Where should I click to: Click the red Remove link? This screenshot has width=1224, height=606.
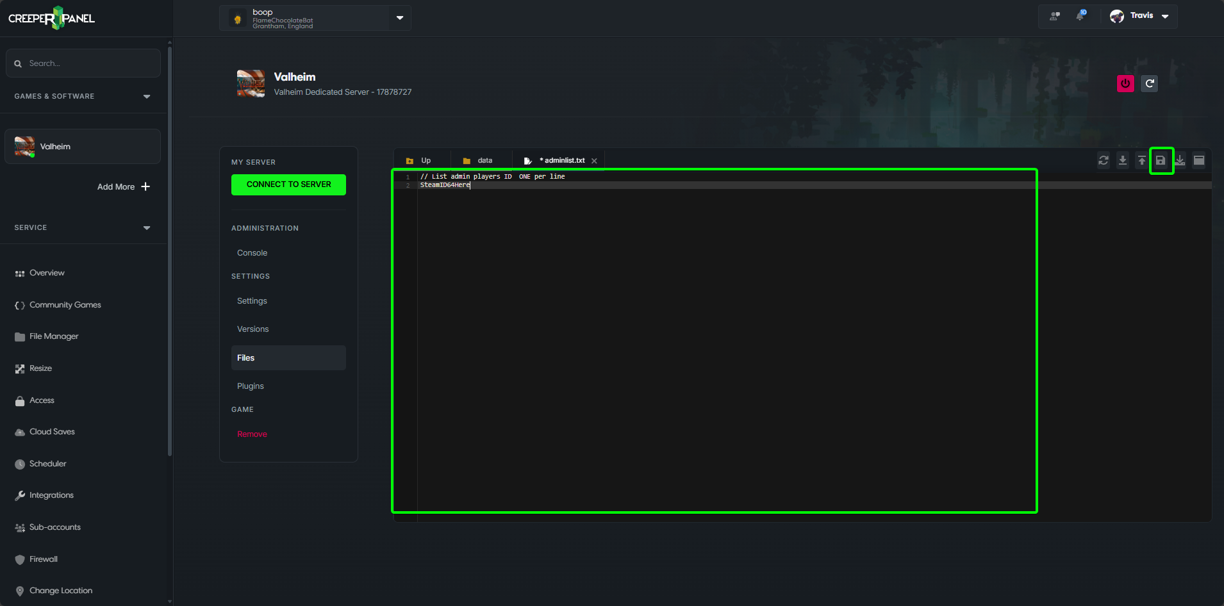(x=252, y=434)
